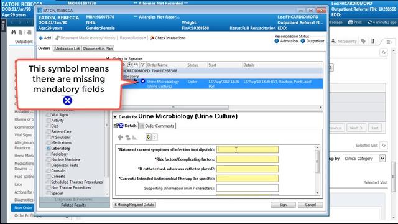Click the Last button in background window
Viewport: 398px width, 224px height.
pyautogui.click(x=374, y=128)
